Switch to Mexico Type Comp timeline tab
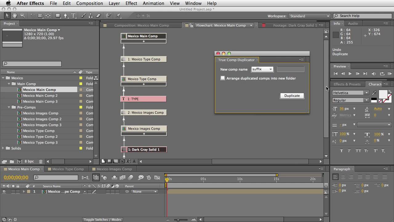Viewport: 394px width, 222px height. point(68,169)
